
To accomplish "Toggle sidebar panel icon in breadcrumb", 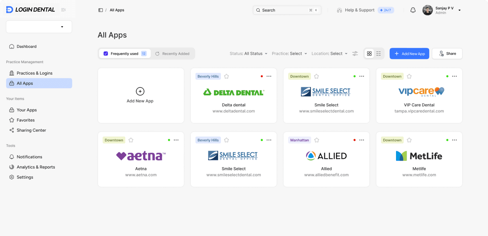I will (x=101, y=10).
